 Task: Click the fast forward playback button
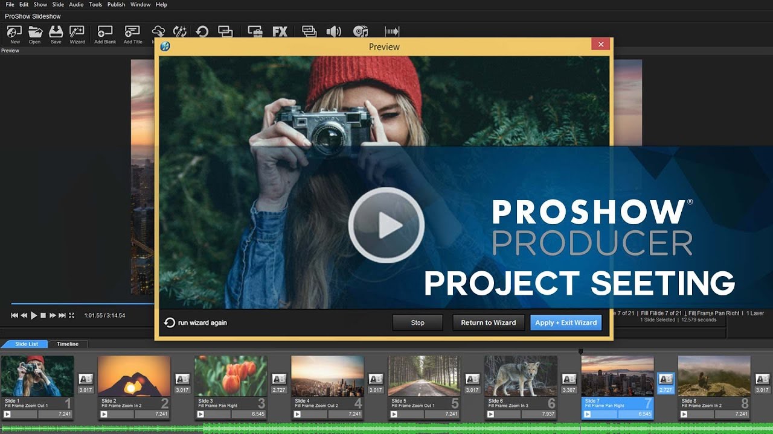point(53,315)
